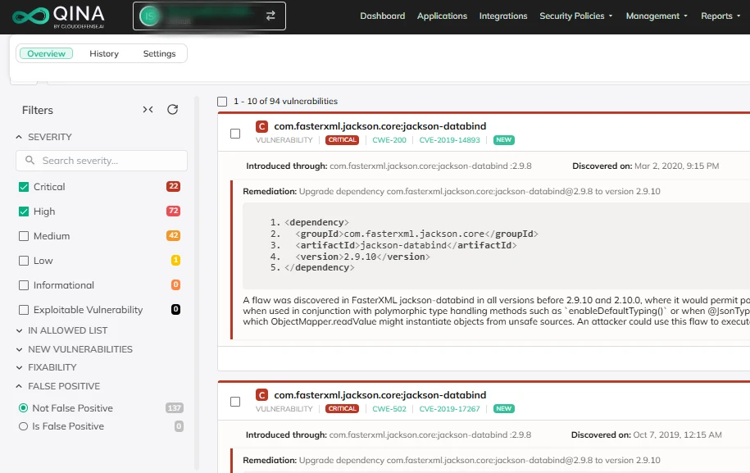Toggle the select-all vulnerabilities checkbox
Viewport: 750px width, 473px height.
(x=222, y=102)
